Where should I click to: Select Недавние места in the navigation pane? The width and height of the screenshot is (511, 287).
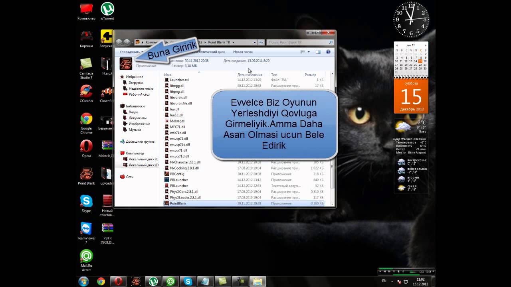coord(138,88)
